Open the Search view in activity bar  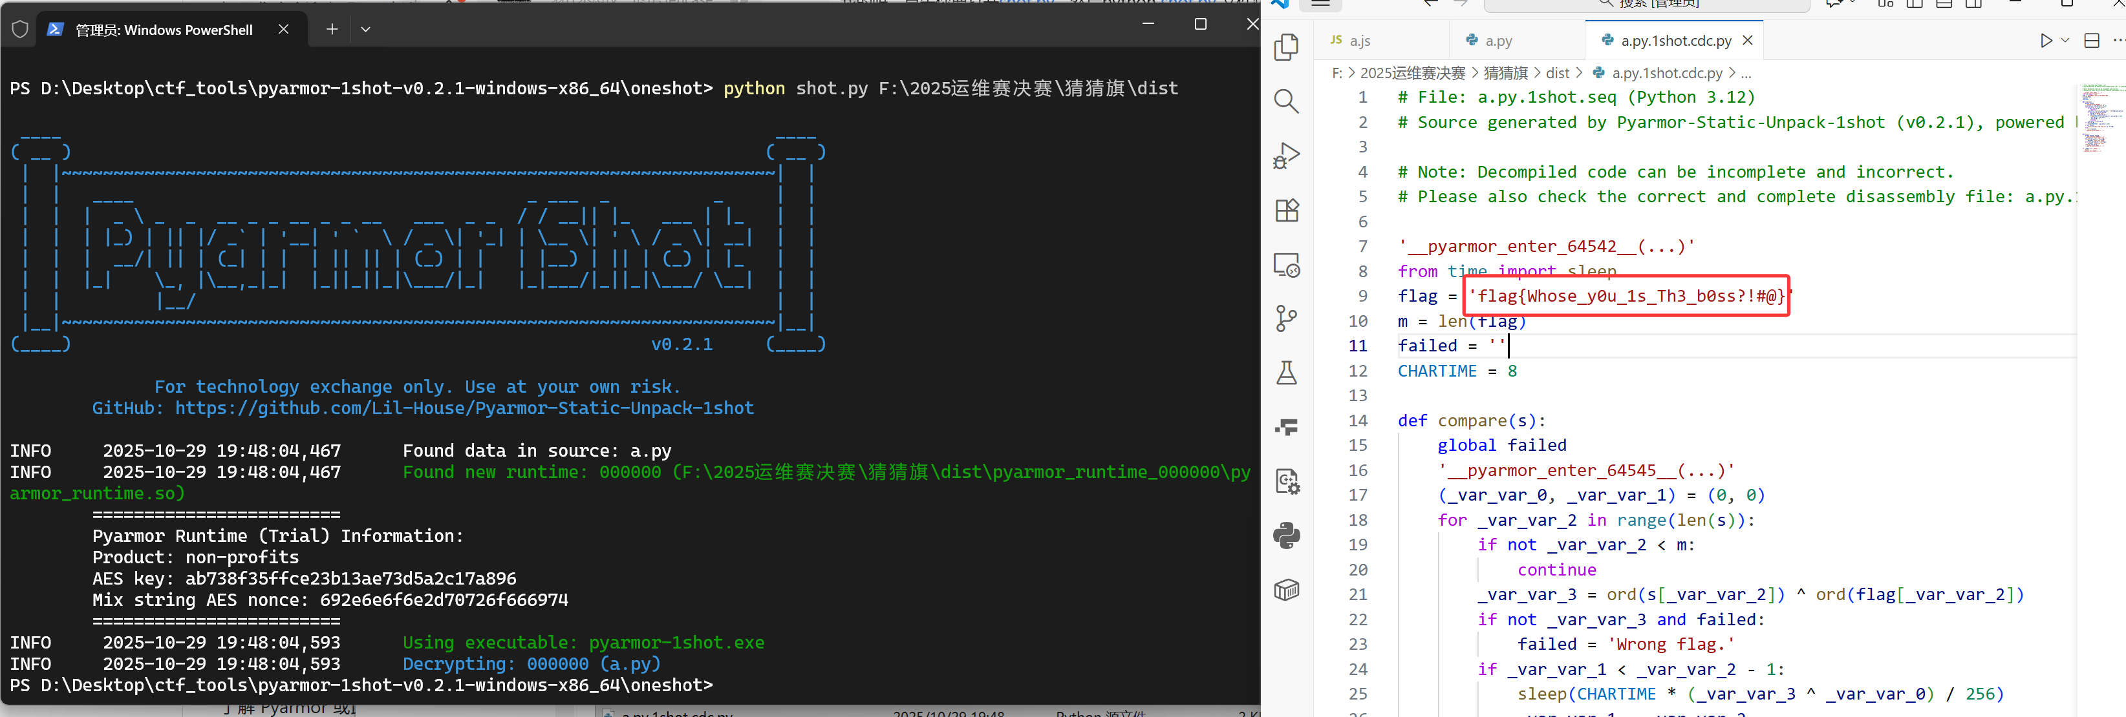(x=1286, y=101)
